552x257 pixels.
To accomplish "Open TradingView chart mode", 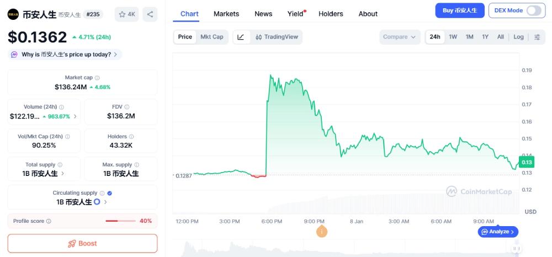I will [x=277, y=37].
